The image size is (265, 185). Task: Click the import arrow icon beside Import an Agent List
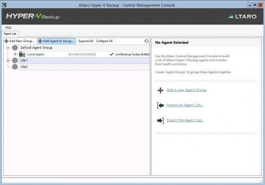160,105
